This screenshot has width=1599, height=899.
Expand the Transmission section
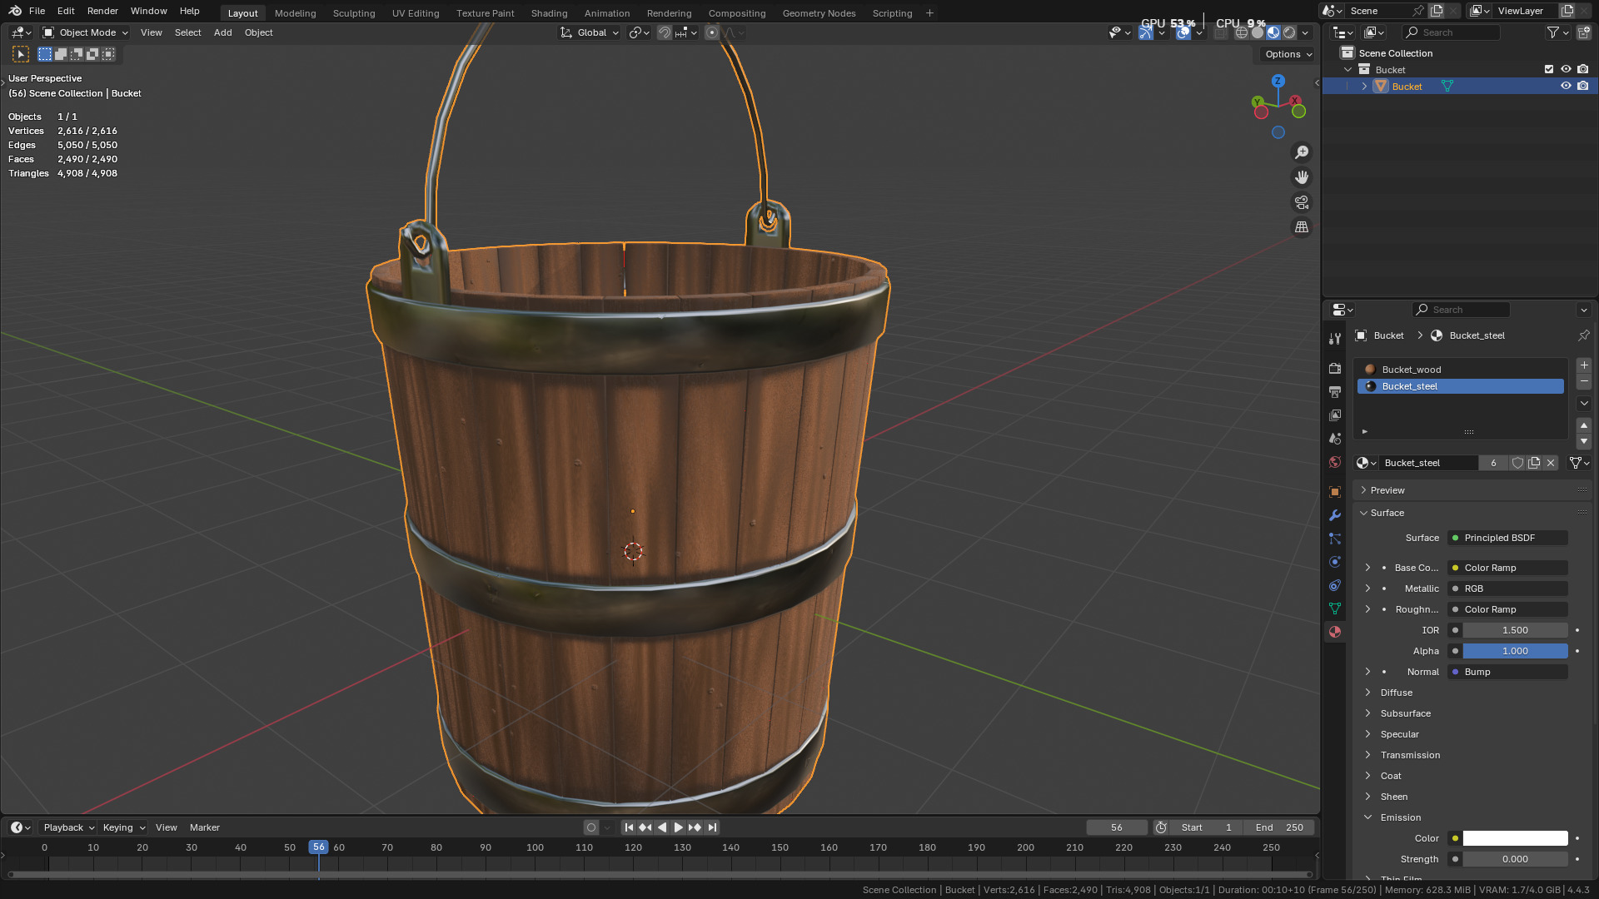pyautogui.click(x=1410, y=755)
